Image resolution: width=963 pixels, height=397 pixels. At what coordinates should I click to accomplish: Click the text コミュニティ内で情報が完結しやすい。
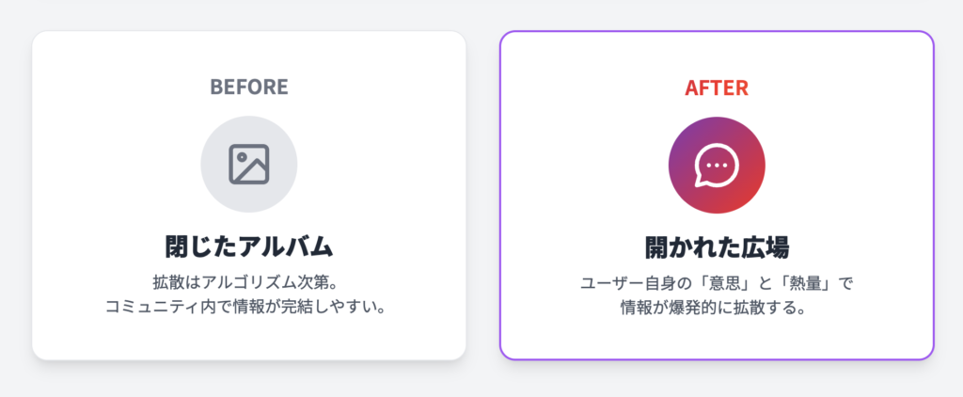click(x=248, y=306)
